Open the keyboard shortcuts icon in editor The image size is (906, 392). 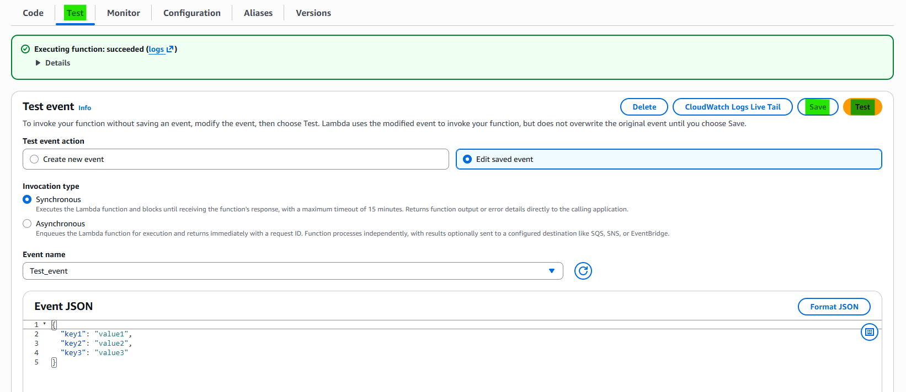click(870, 332)
